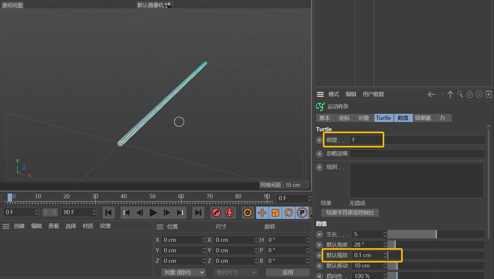This screenshot has height=279, width=494.
Task: Click the 前提 input field containing F
Action: (417, 140)
